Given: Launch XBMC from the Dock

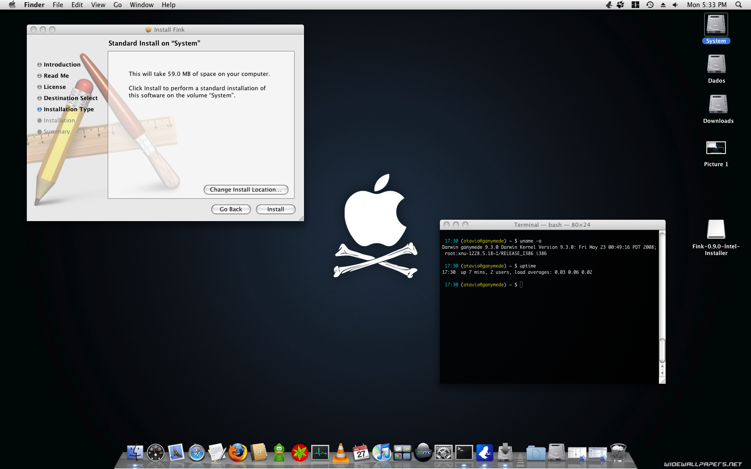Looking at the screenshot, I should 423,453.
